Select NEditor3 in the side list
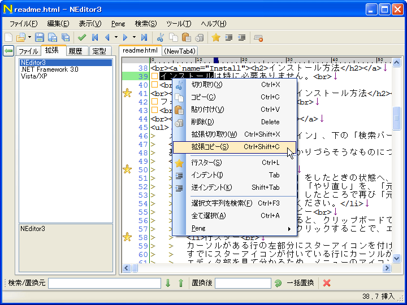This screenshot has height=305, width=407. pyautogui.click(x=66, y=63)
